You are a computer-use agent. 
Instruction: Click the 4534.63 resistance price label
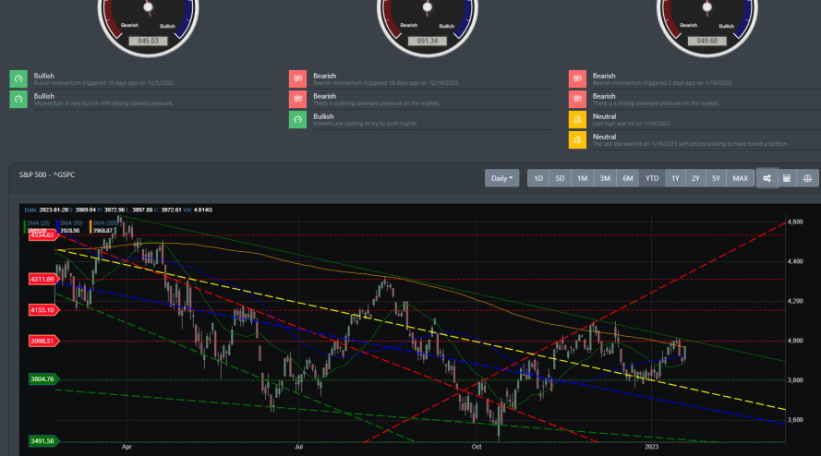43,235
